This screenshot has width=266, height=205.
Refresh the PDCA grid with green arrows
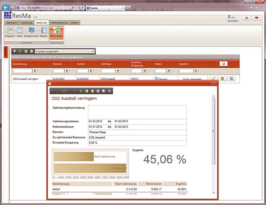[20, 51]
